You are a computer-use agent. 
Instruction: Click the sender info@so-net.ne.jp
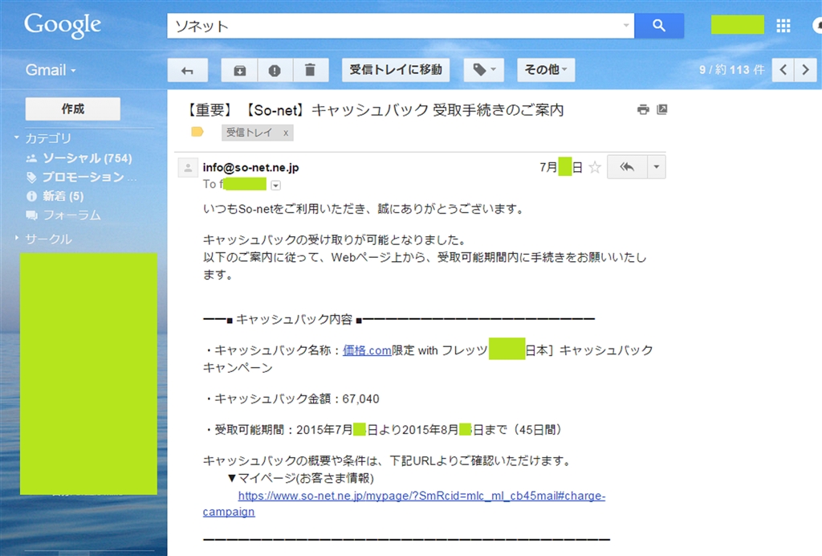[250, 167]
